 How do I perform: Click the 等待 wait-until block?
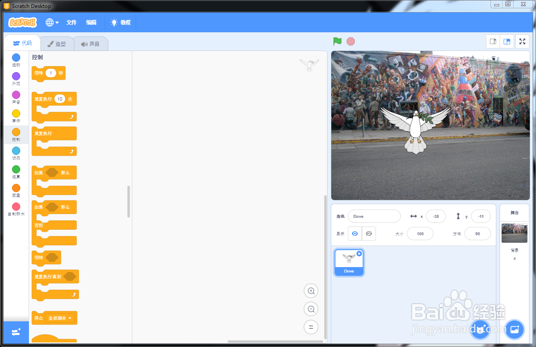pyautogui.click(x=46, y=258)
